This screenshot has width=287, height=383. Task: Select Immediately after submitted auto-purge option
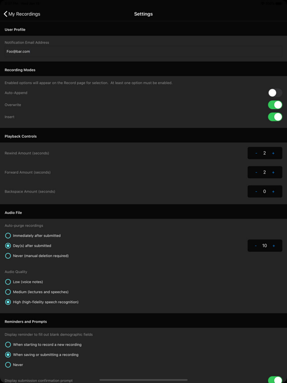[x=33, y=236]
